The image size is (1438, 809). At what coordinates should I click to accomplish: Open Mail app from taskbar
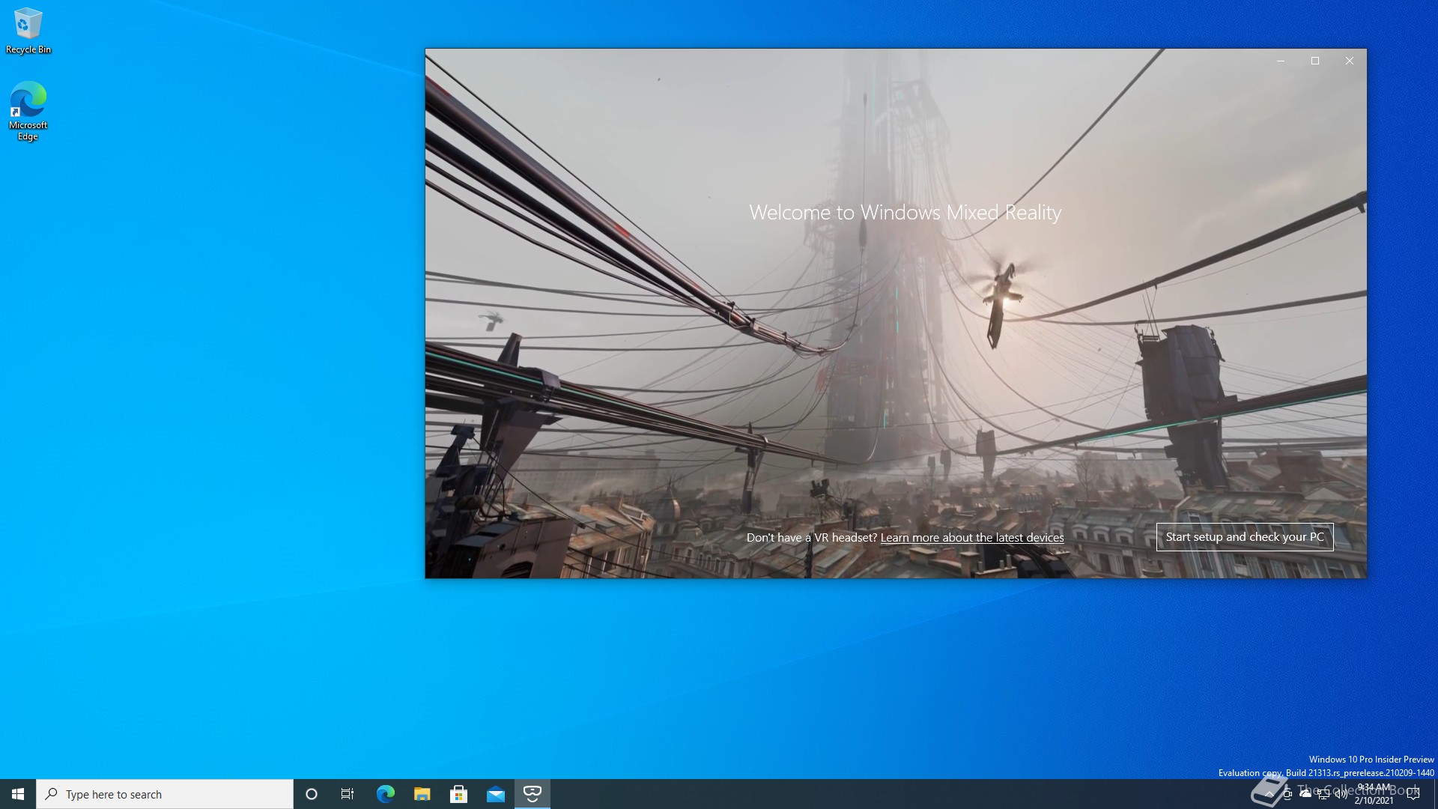coord(495,794)
